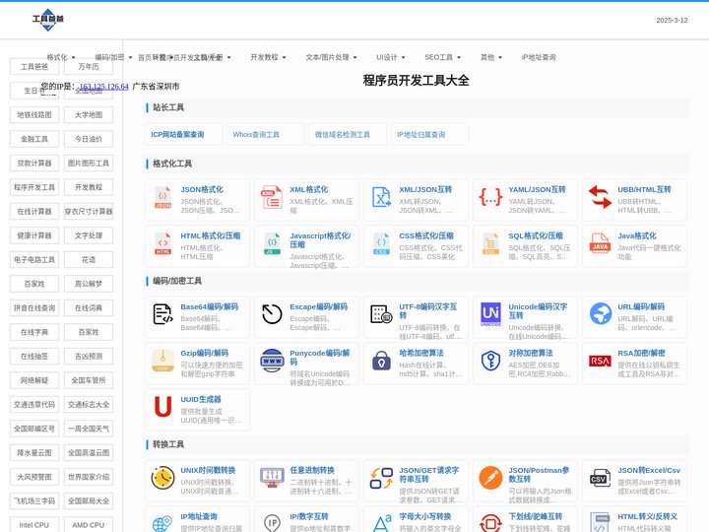Click the Java格式化 JAVA icon
Screen dimensions: 709x532
click(600, 244)
